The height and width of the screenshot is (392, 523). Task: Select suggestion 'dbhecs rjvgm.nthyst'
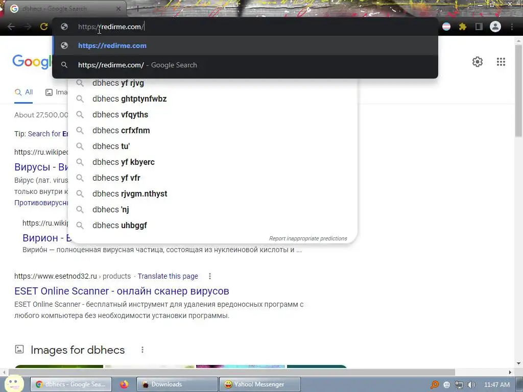pos(213,193)
